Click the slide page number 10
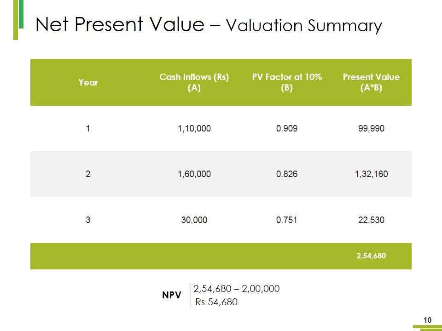 click(427, 320)
